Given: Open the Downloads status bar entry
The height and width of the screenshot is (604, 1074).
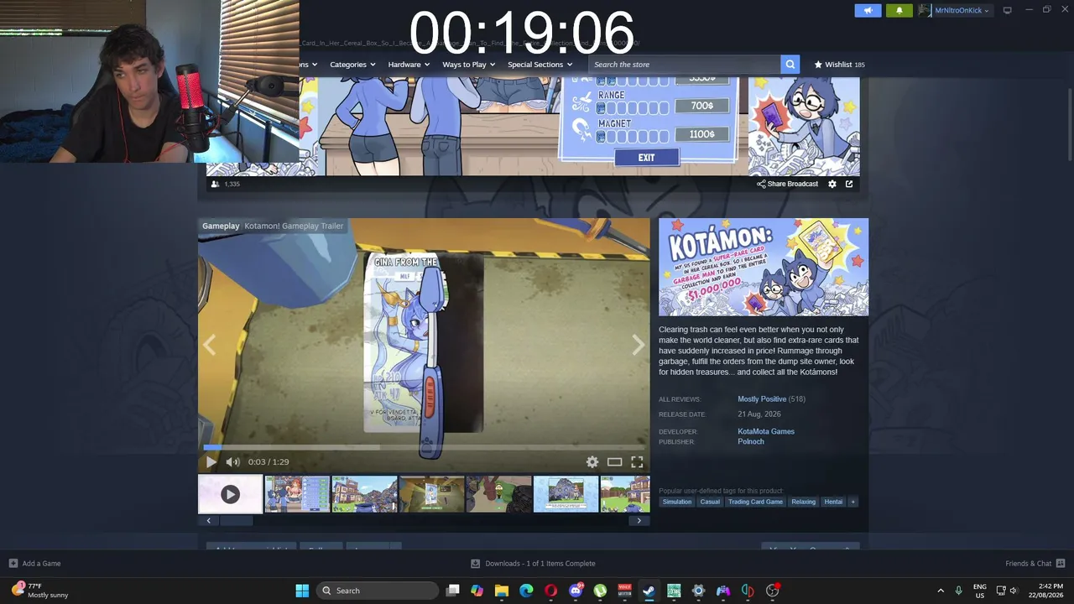Looking at the screenshot, I should click(533, 564).
